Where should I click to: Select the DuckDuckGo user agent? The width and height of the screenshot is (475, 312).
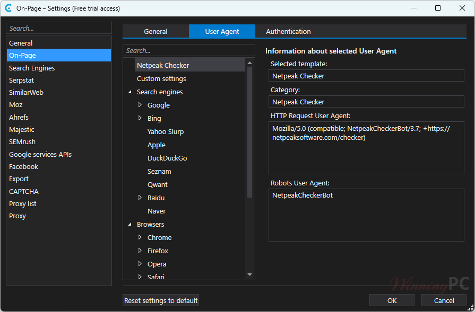click(167, 158)
